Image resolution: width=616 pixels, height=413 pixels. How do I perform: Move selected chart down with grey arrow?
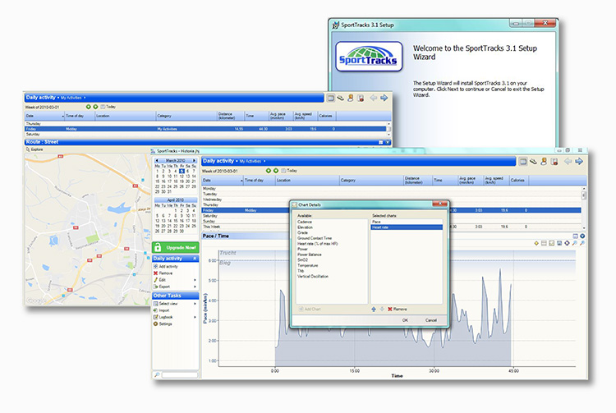click(x=382, y=310)
